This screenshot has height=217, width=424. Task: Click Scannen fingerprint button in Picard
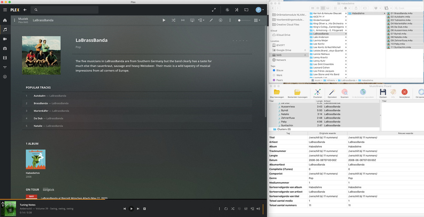tap(345, 93)
